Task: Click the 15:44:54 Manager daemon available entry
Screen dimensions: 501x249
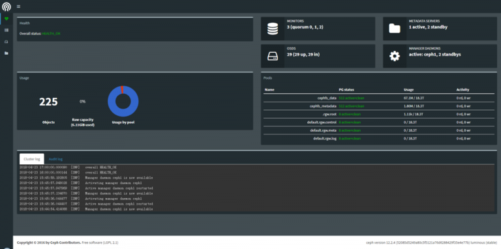Action: [x=86, y=209]
